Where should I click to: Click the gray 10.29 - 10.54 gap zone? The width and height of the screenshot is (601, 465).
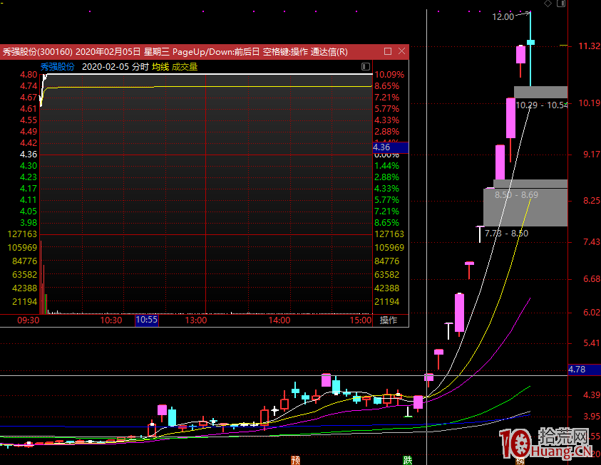point(540,92)
